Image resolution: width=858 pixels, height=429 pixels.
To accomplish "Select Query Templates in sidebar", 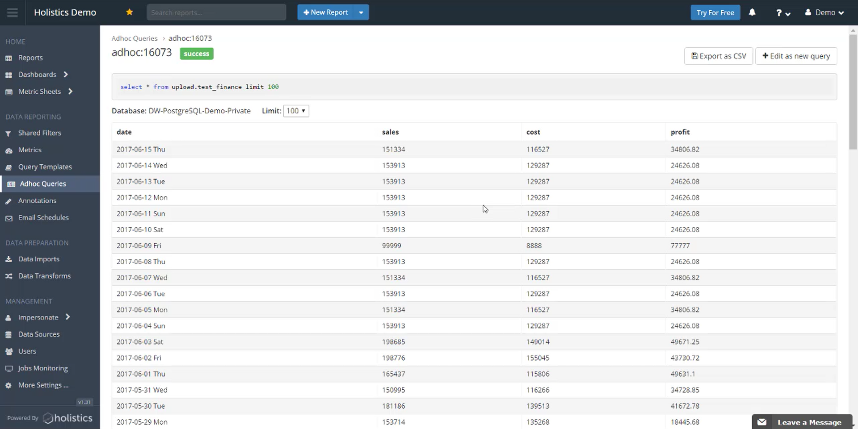I will click(45, 167).
